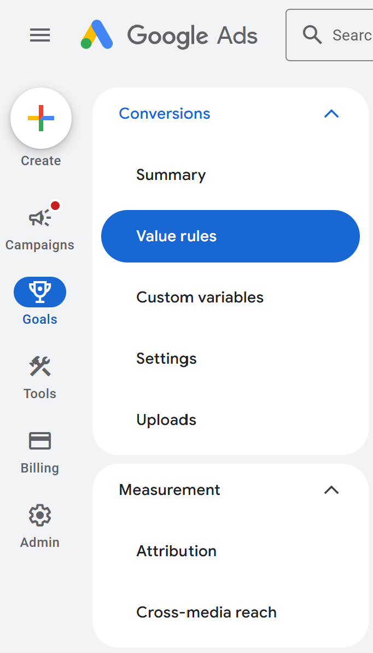Image resolution: width=373 pixels, height=653 pixels.
Task: Open Cross-media reach page
Action: 206,613
